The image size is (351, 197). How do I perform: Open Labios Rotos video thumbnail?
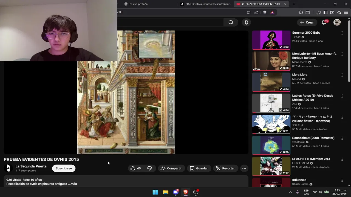(271, 103)
